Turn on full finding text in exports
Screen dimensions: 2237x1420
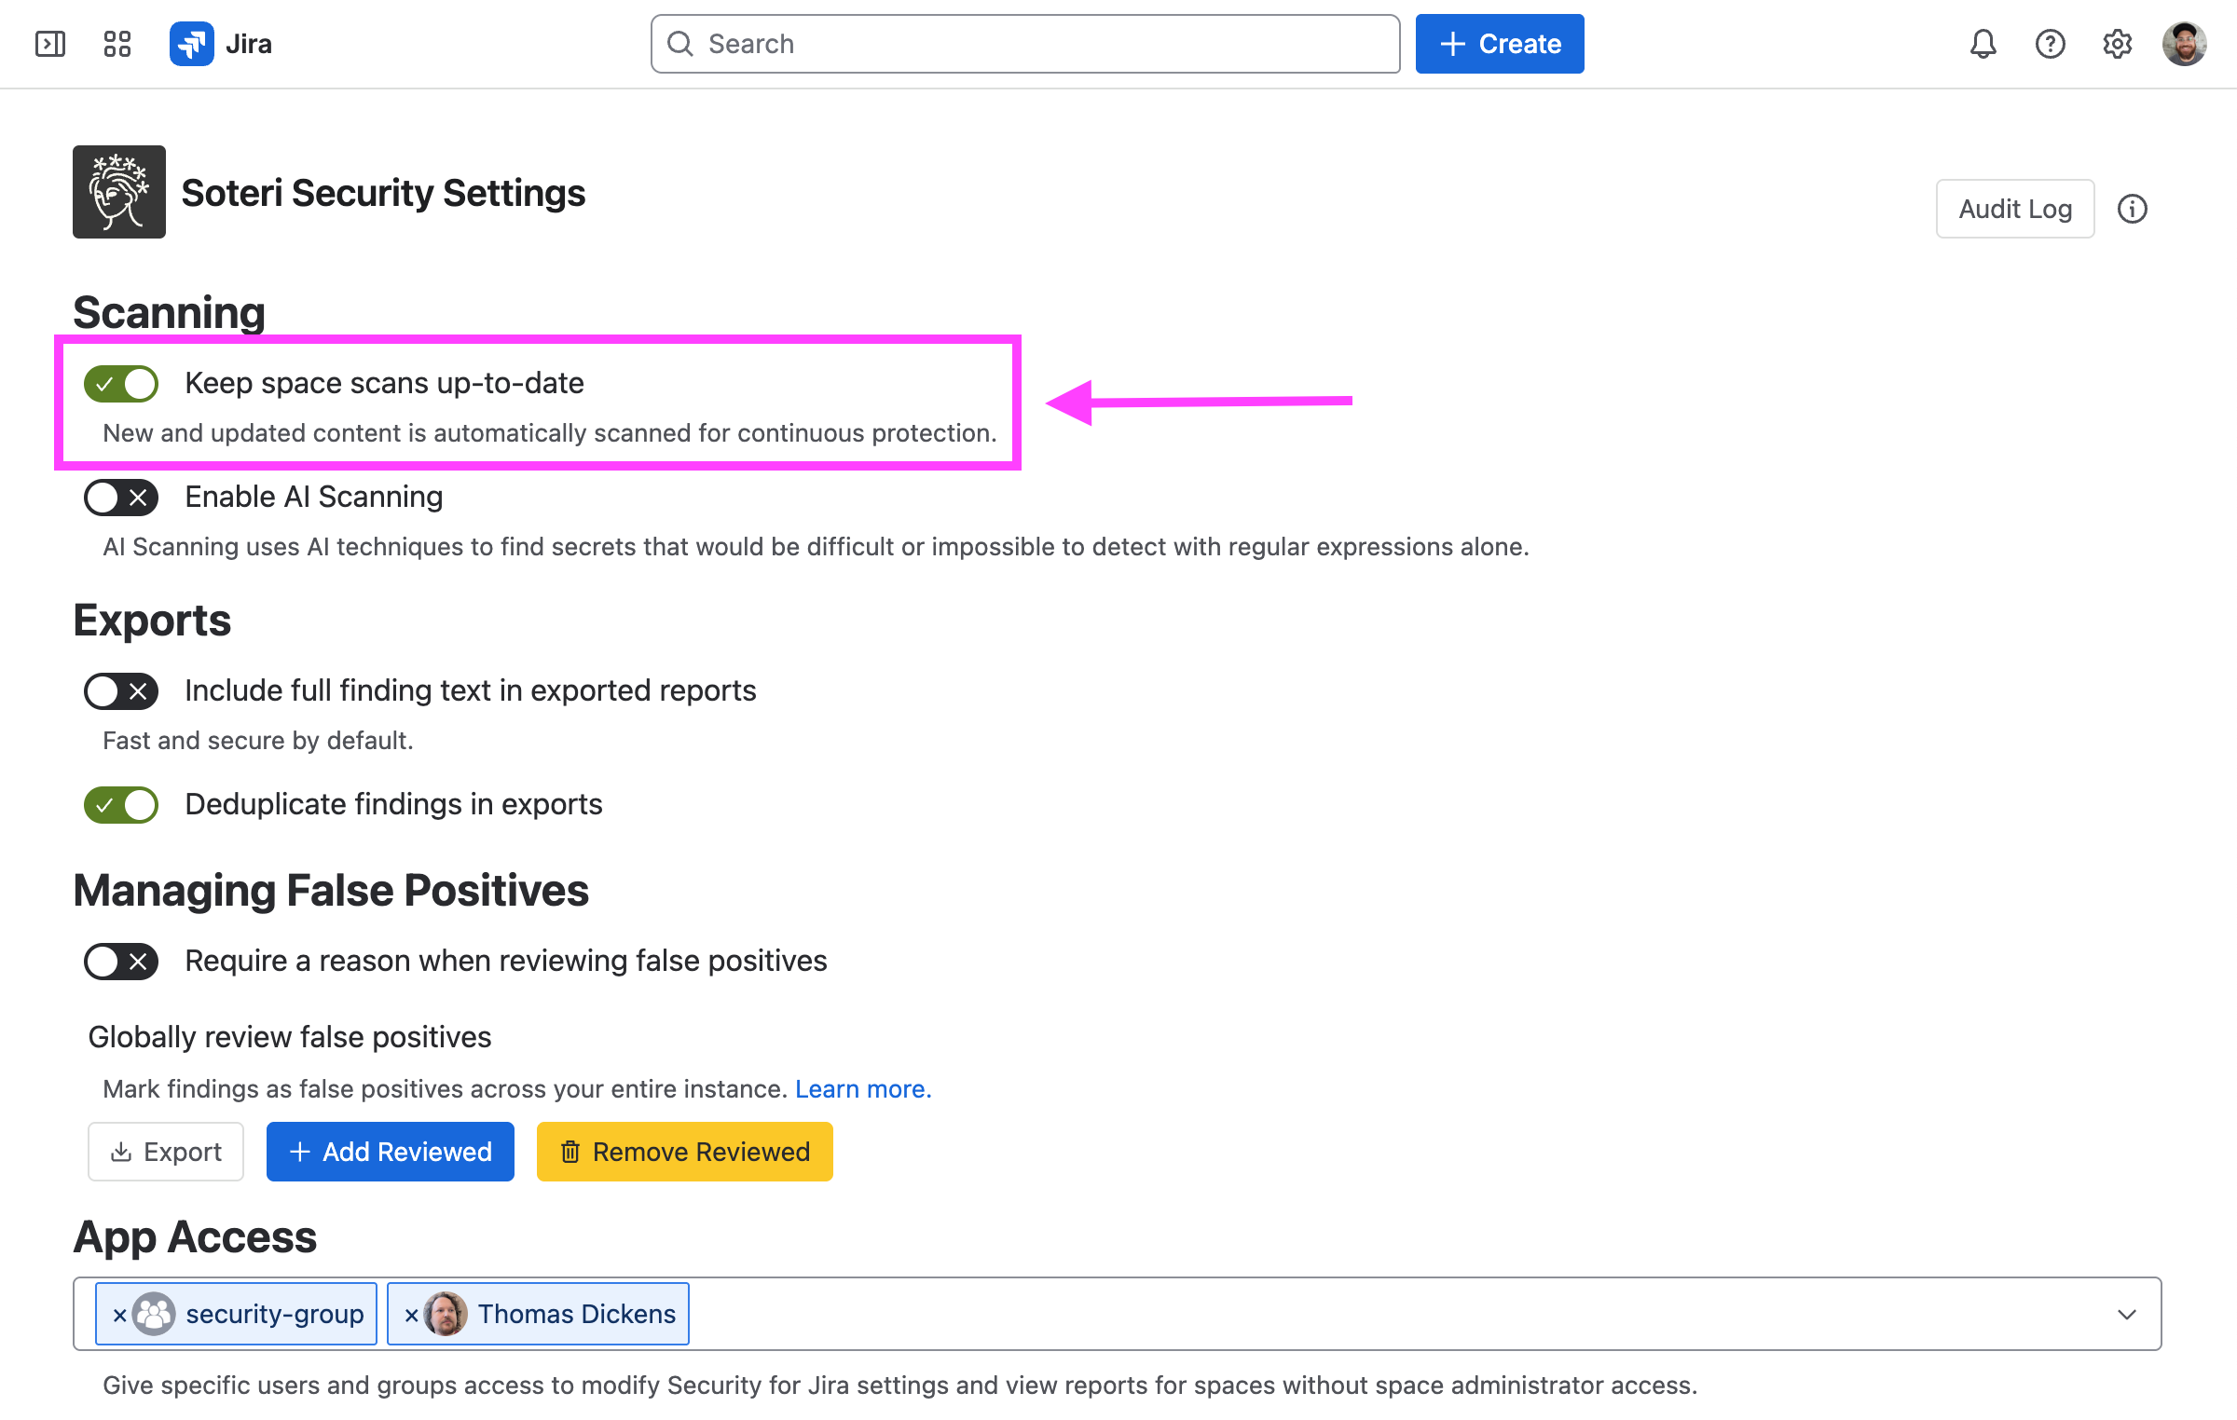[x=121, y=691]
